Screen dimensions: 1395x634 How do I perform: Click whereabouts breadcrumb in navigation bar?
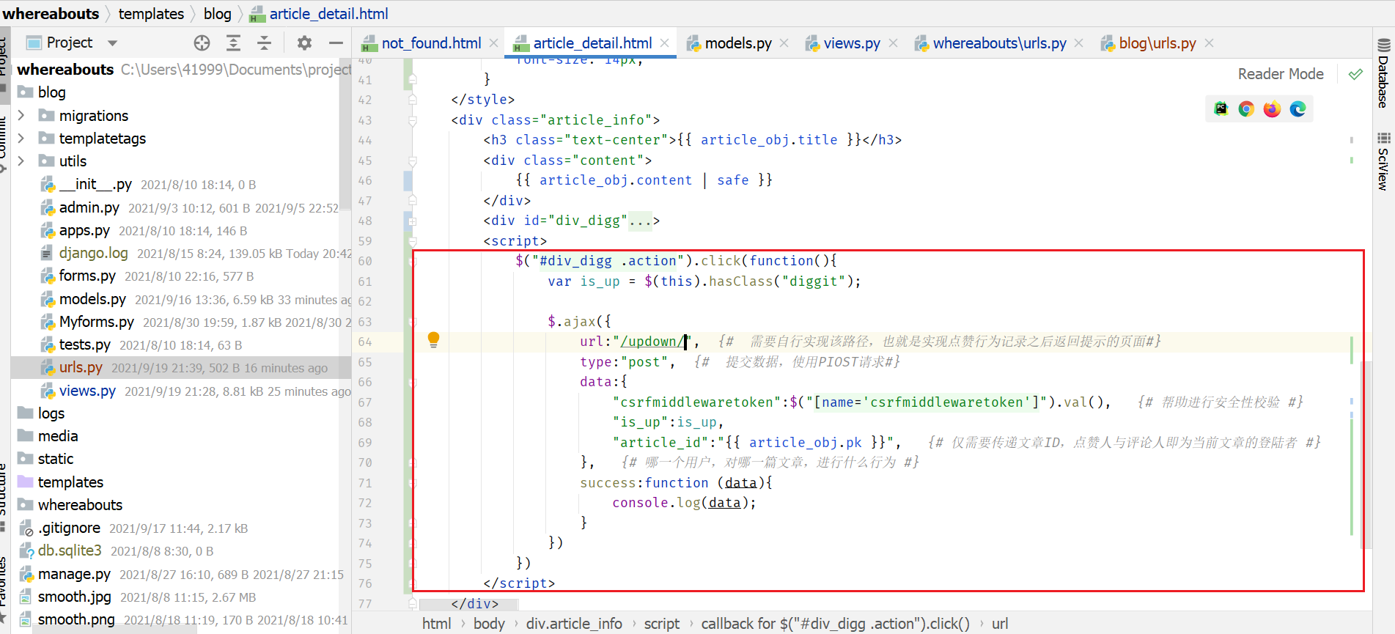51,14
